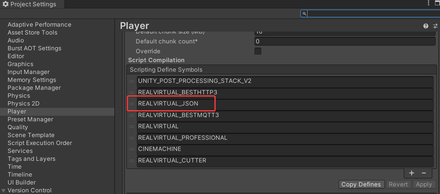
Task: Click the magnifier icon in search box
Action: click(x=304, y=13)
